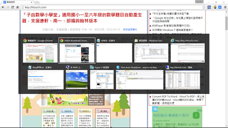This screenshot has width=228, height=128.
Task: Click the green arrow button in the ad
Action: point(196,115)
